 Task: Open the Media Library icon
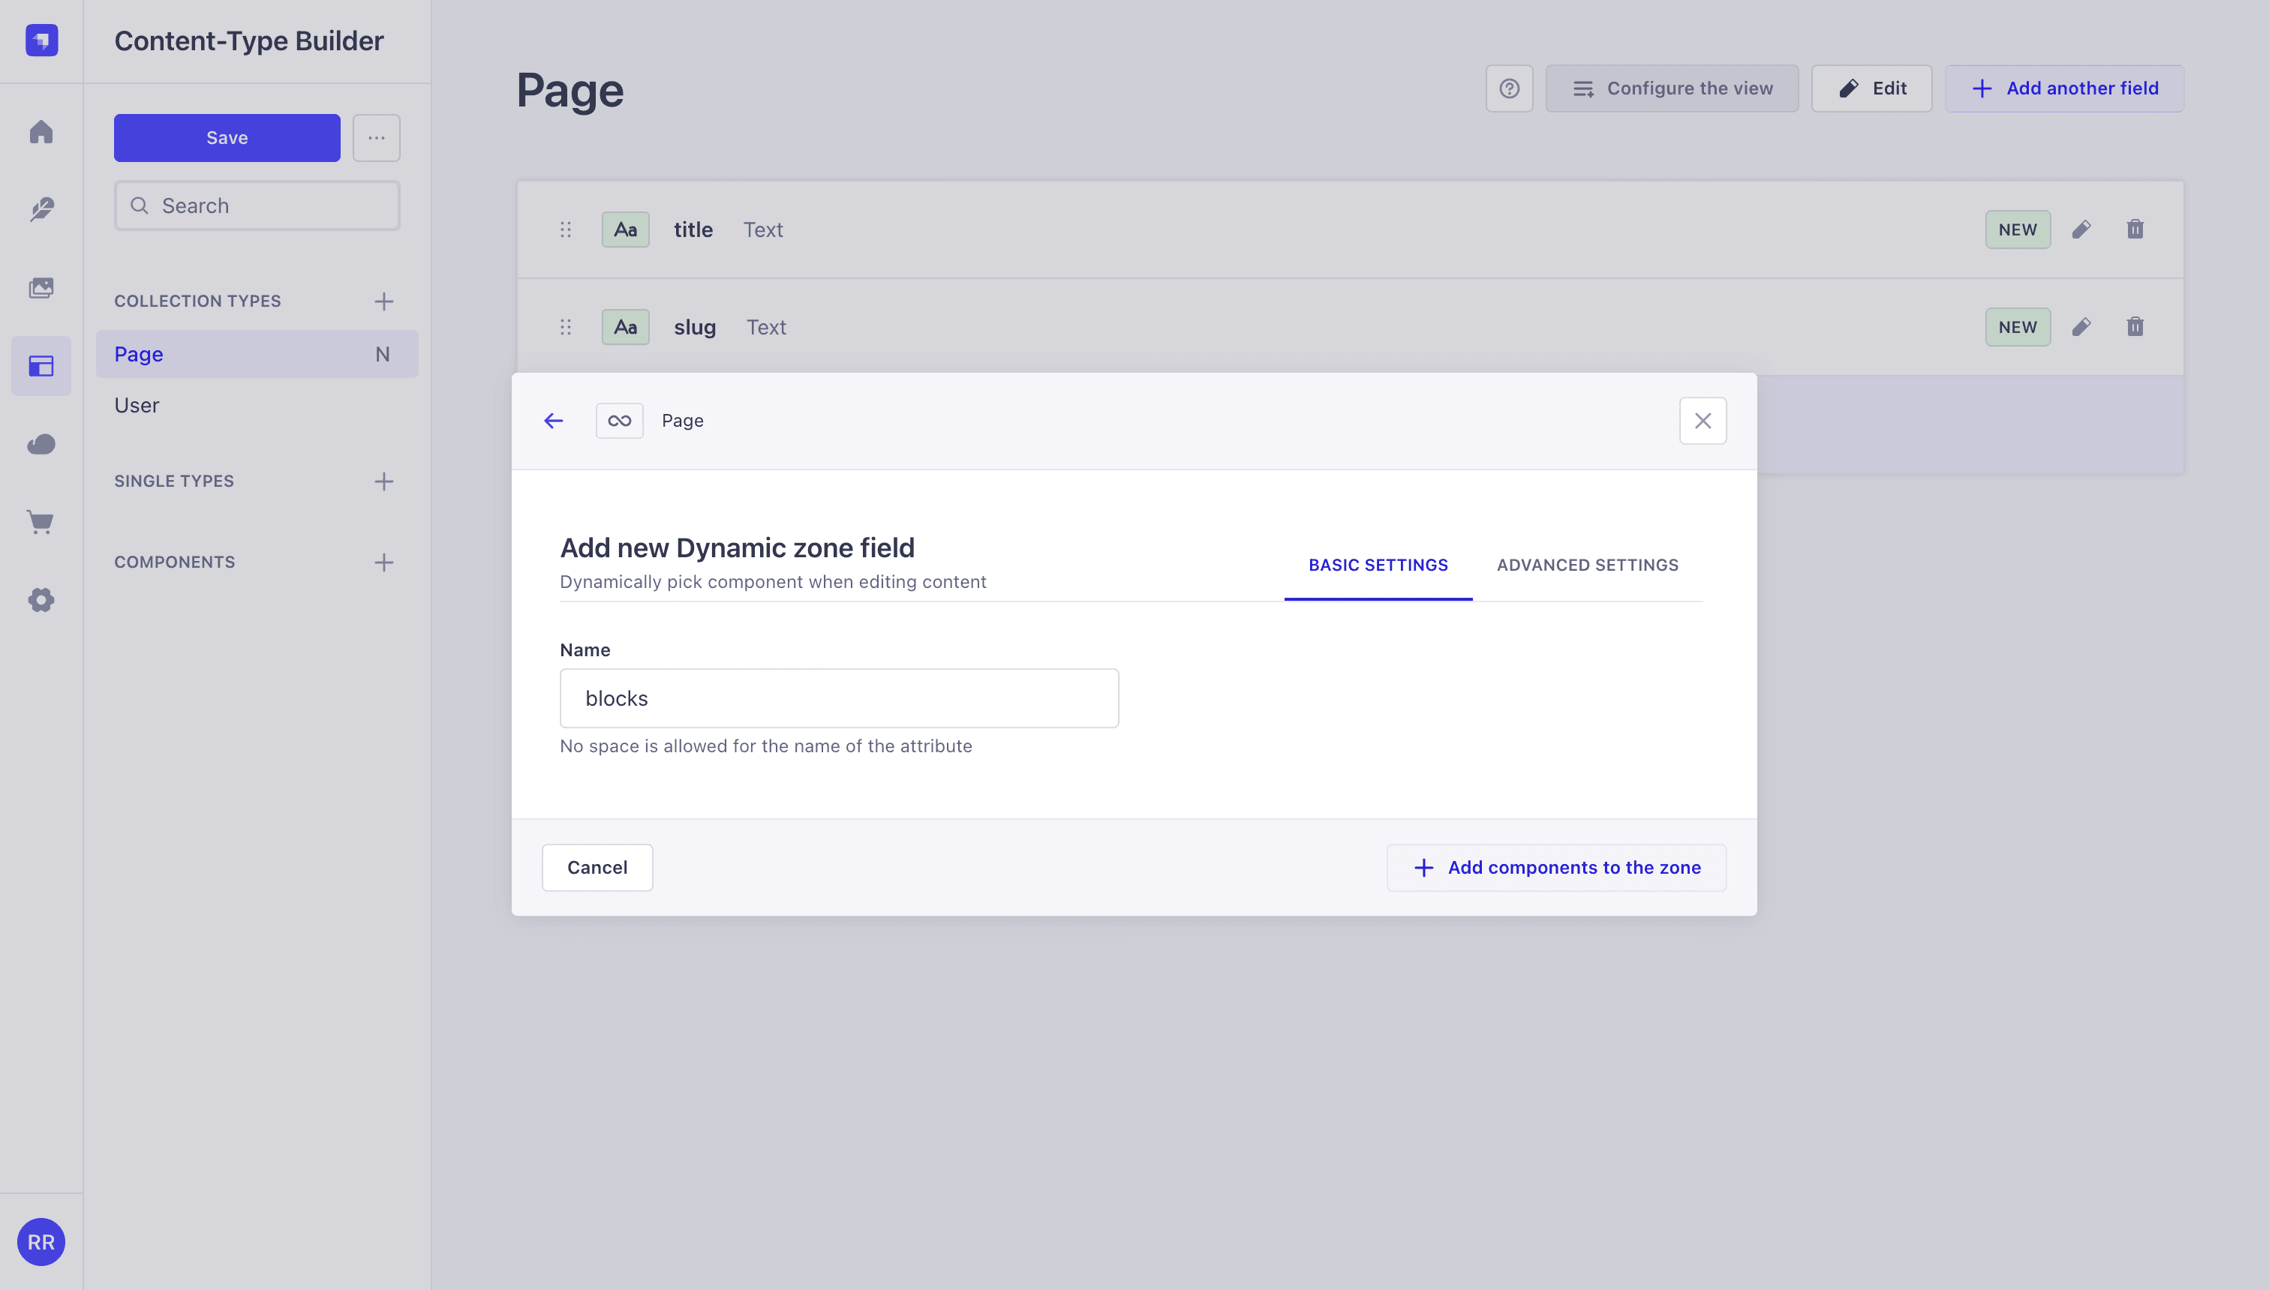coord(42,288)
